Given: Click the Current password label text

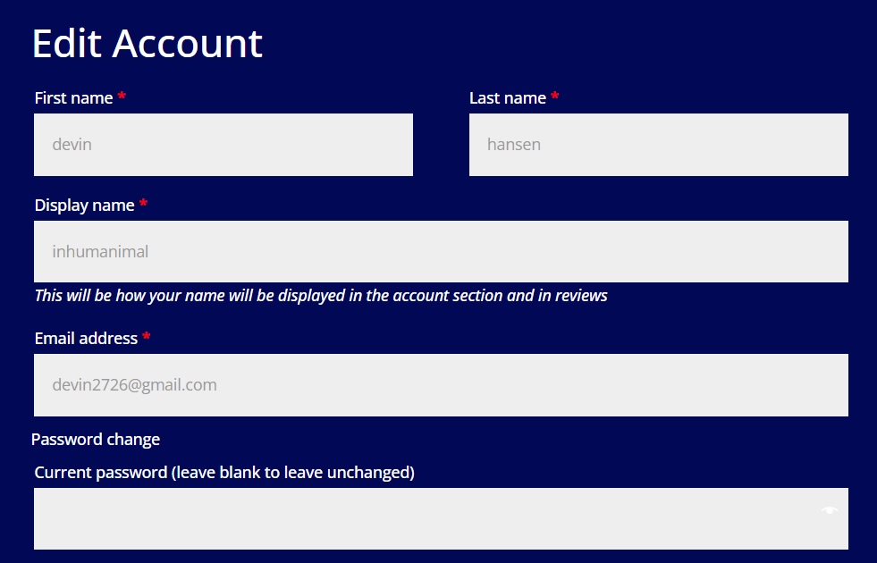Looking at the screenshot, I should coord(224,473).
